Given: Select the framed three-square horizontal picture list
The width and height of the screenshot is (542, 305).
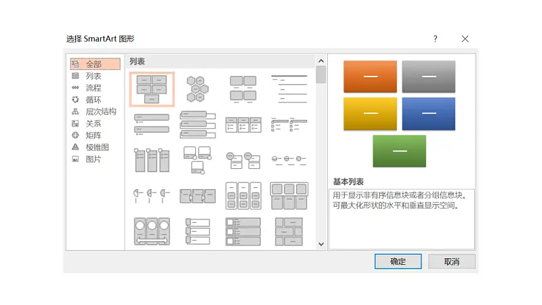Looking at the screenshot, I should (x=289, y=196).
